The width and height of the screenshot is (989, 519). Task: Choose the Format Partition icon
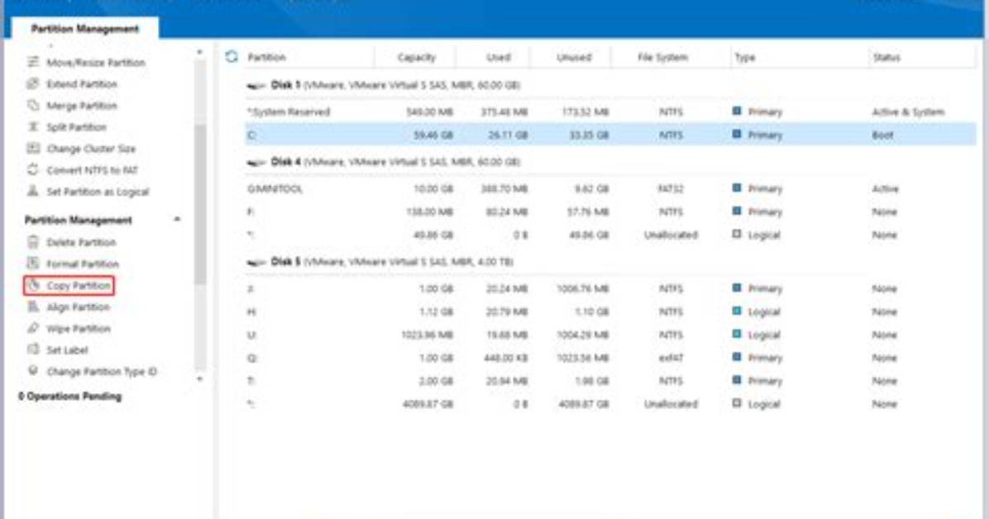(33, 263)
